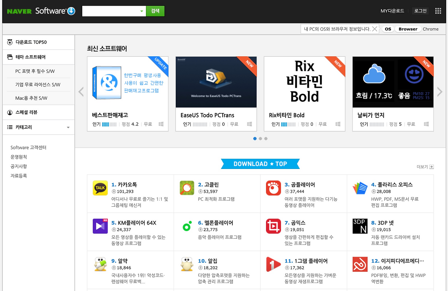Open 베스트판매재고 thumbnail image
Screen dimensions: 448x291
128,82
